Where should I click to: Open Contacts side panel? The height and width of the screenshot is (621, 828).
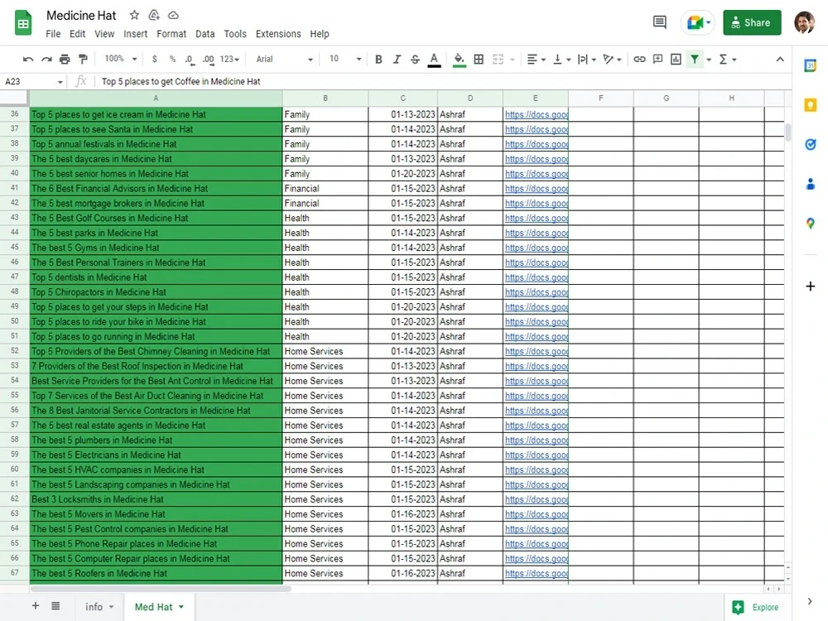[x=810, y=184]
